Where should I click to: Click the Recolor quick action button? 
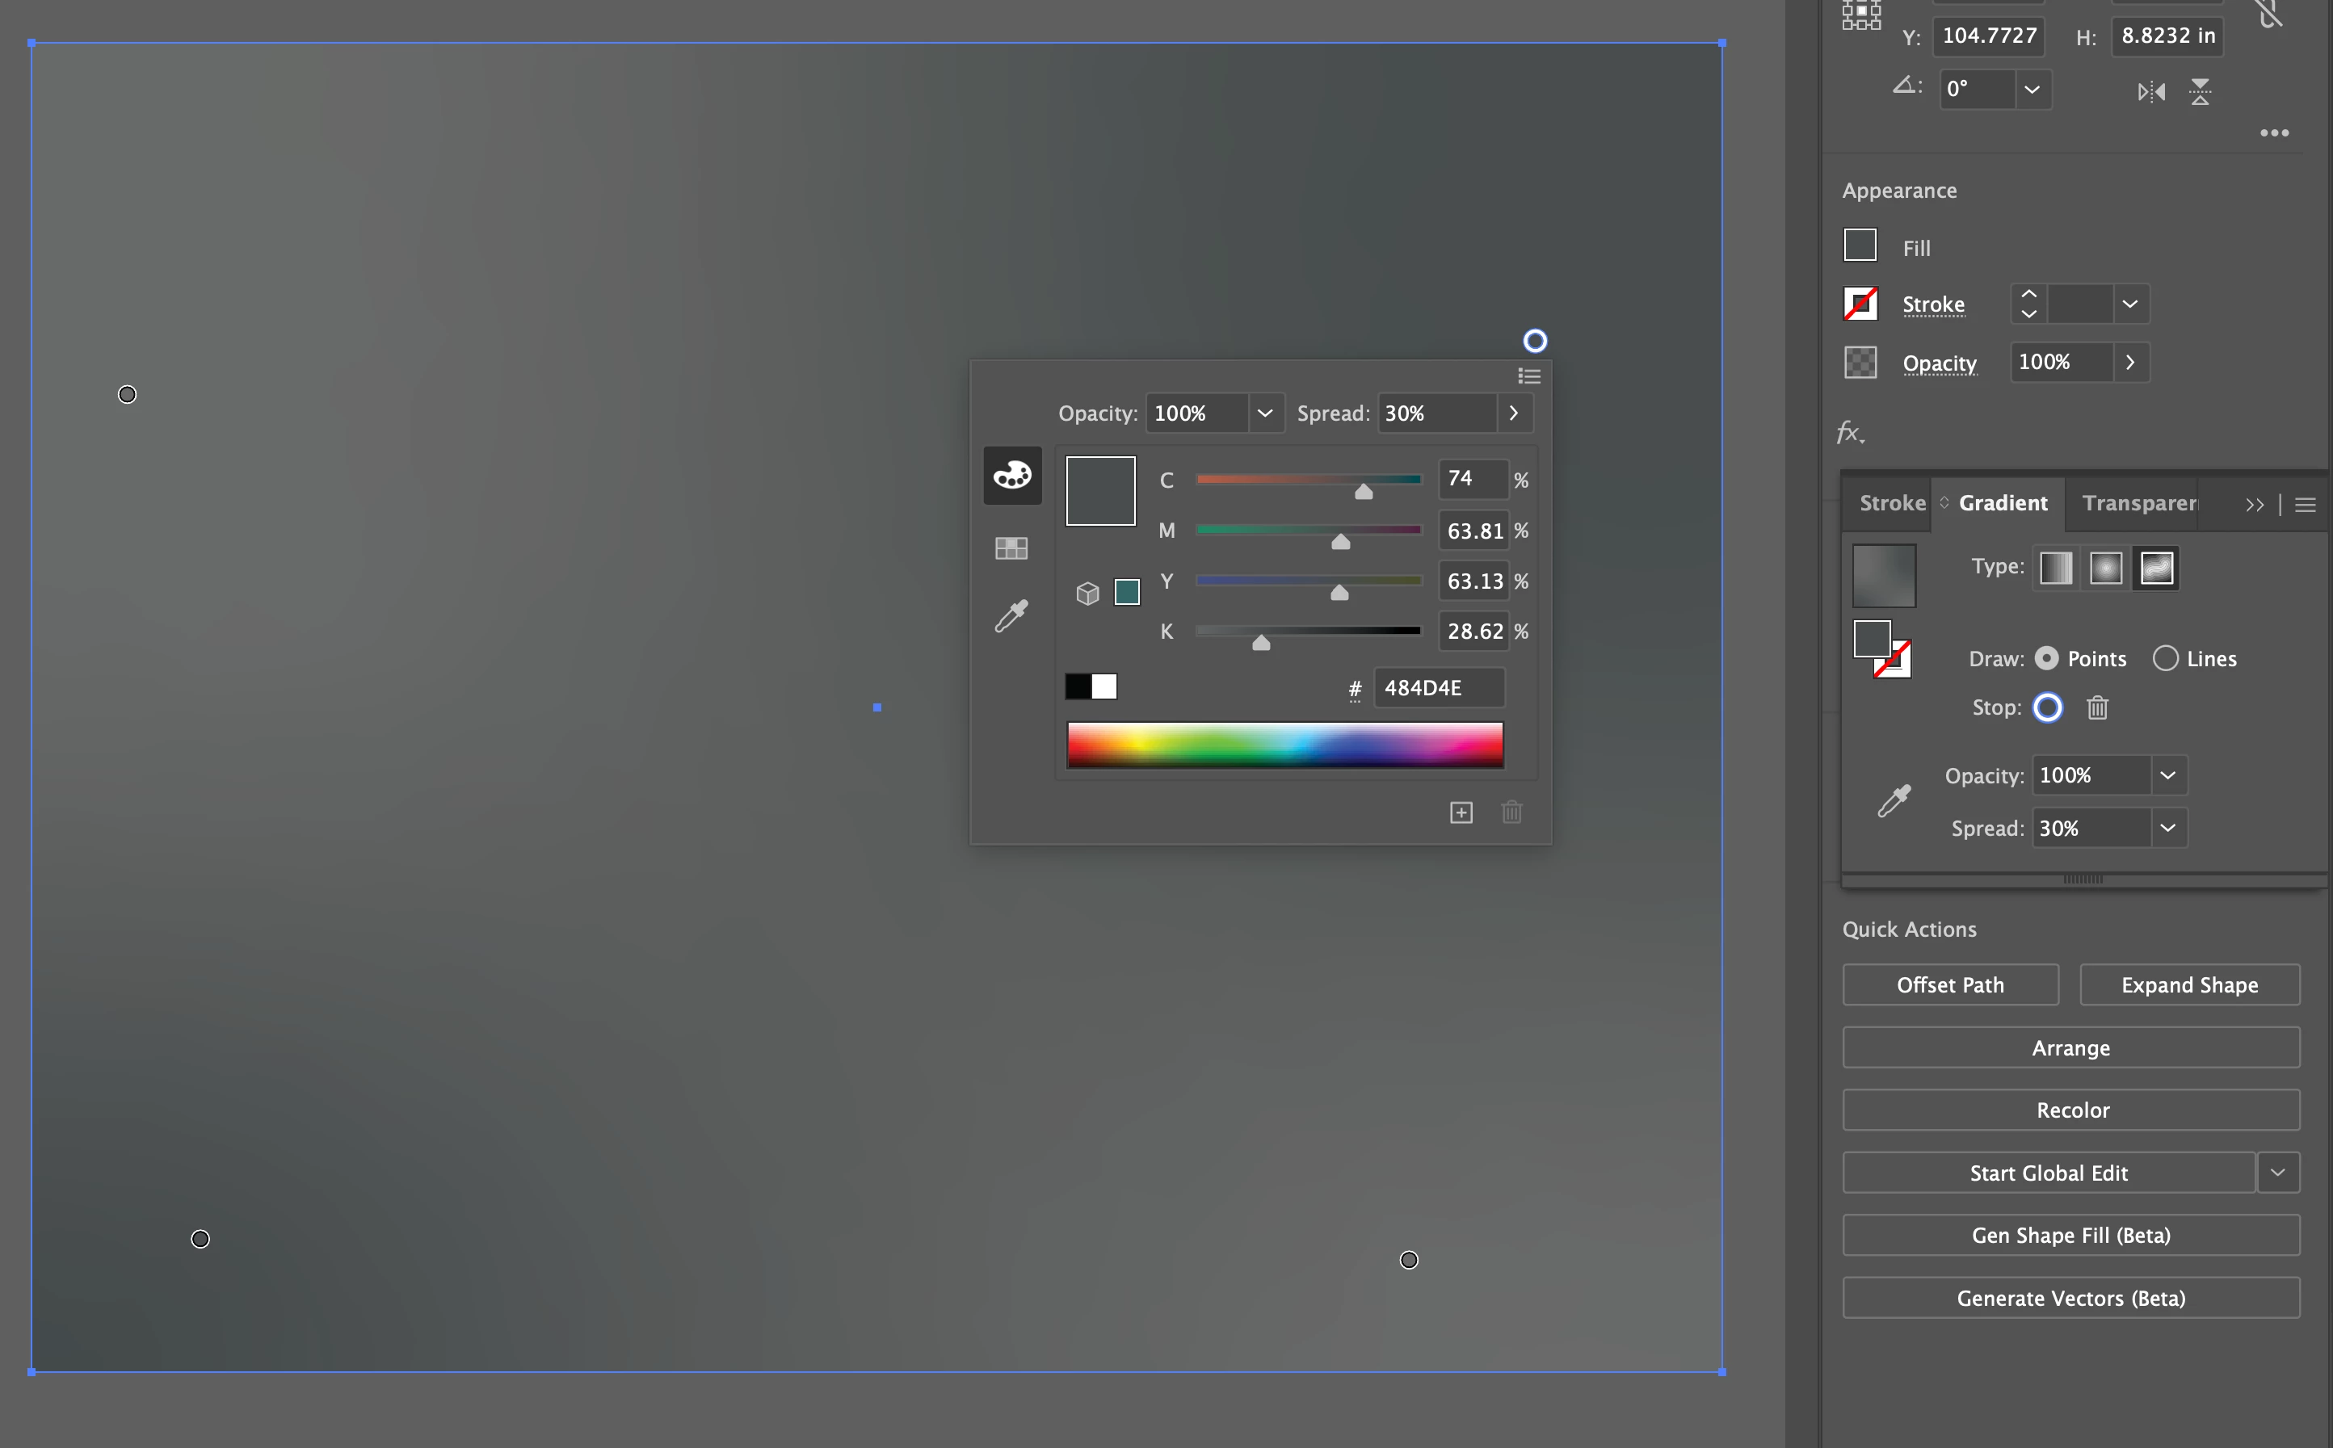2070,1110
